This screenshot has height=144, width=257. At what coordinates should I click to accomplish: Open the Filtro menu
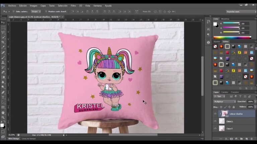pos(73,6)
